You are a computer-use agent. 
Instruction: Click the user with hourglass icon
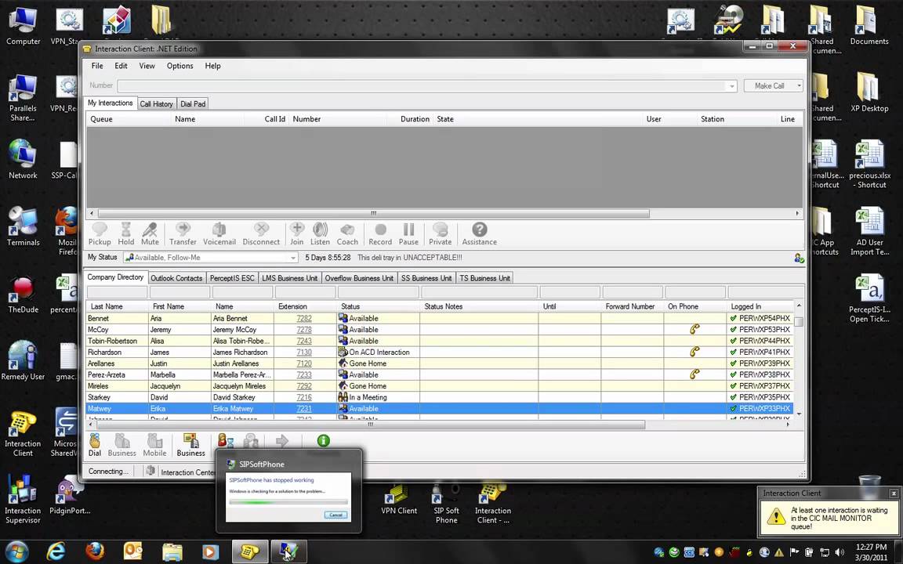225,441
